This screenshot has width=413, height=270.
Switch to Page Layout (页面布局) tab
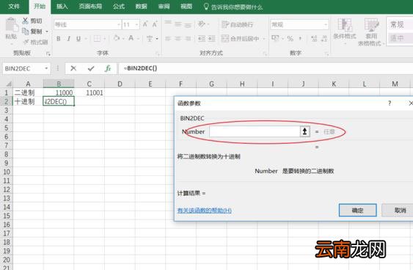tap(90, 6)
